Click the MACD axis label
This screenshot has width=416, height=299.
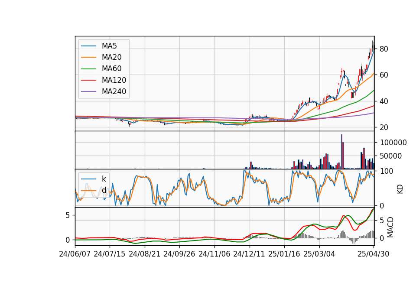(x=390, y=227)
